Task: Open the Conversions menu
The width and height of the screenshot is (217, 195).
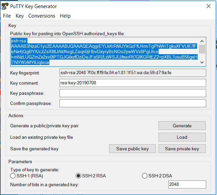Action: (x=42, y=16)
